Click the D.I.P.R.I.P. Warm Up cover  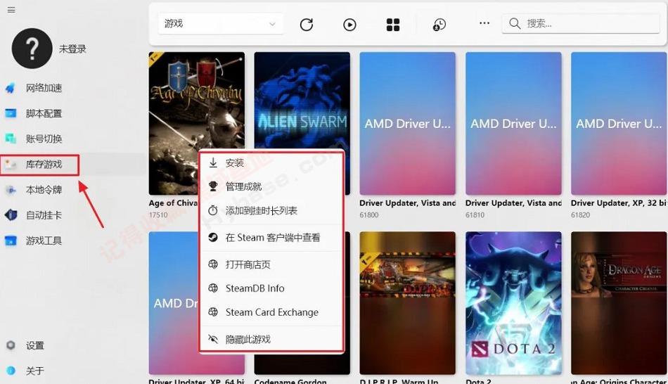pos(407,303)
